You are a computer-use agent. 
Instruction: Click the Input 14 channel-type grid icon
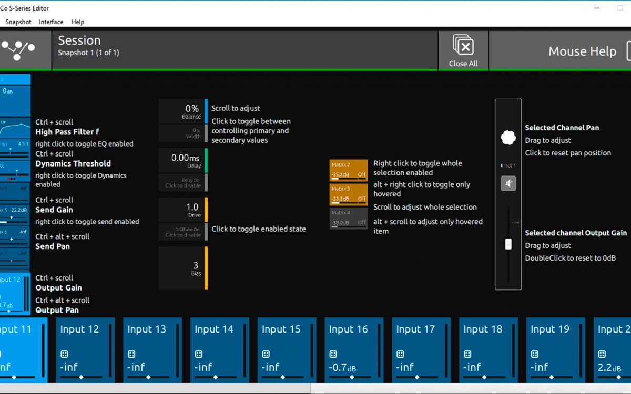pyautogui.click(x=199, y=354)
